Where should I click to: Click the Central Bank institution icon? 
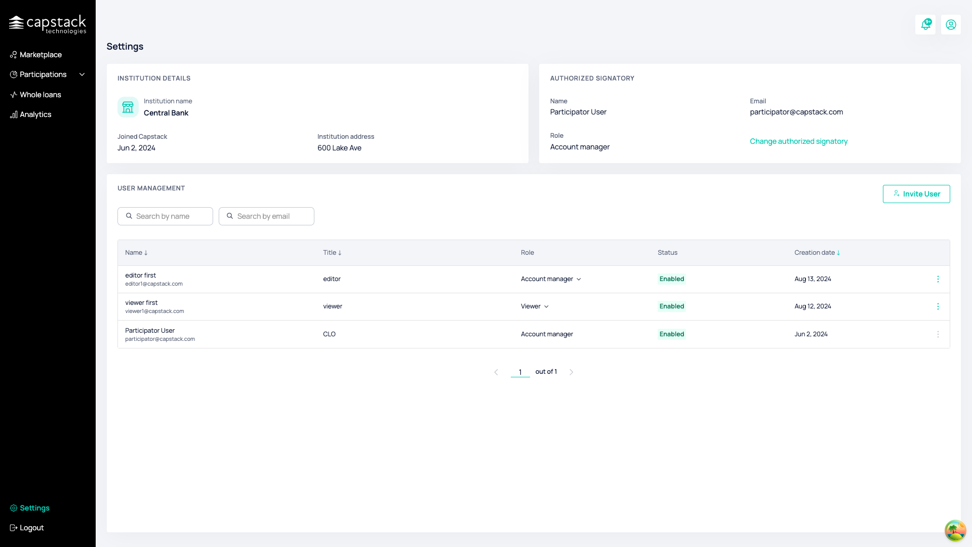(x=128, y=107)
